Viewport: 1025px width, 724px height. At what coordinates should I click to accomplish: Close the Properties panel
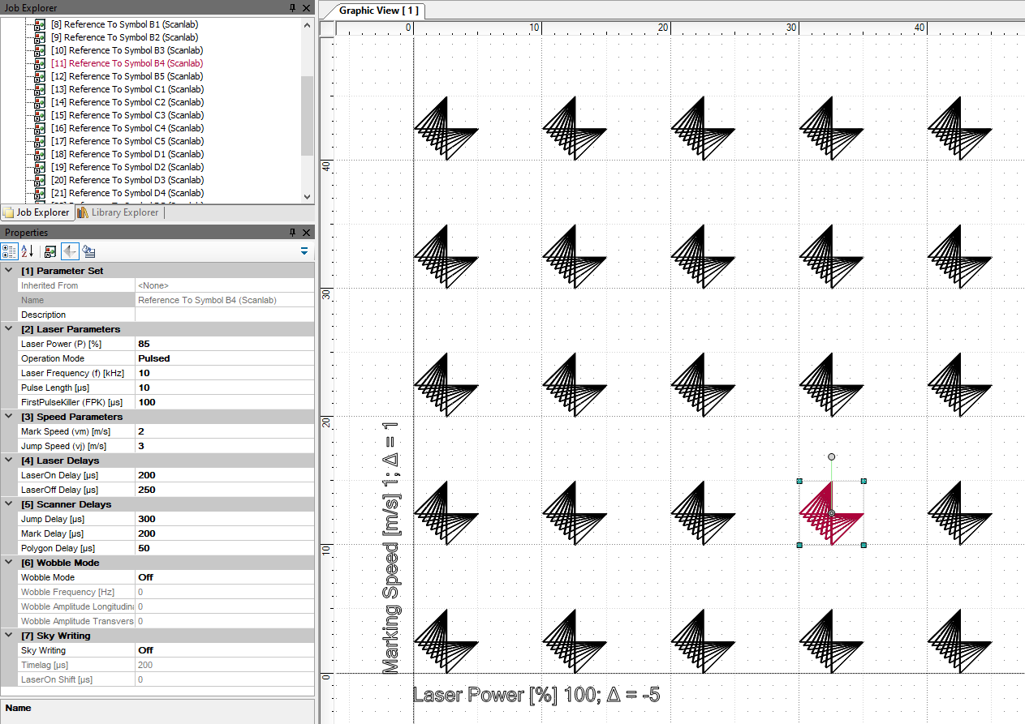306,233
